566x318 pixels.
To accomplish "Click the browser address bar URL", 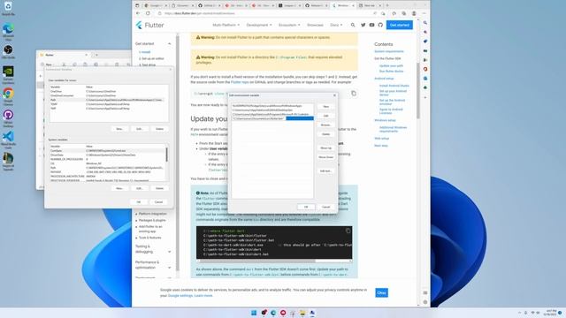I will tap(200, 13).
